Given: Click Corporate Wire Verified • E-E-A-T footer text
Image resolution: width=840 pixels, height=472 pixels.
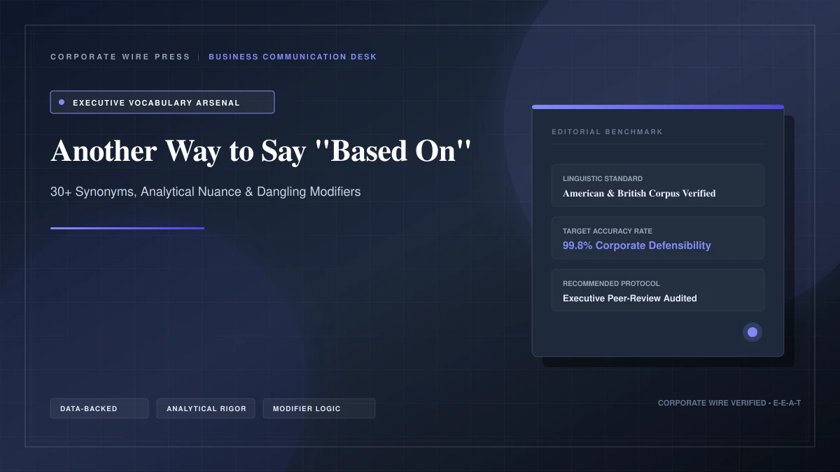Looking at the screenshot, I should 729,403.
